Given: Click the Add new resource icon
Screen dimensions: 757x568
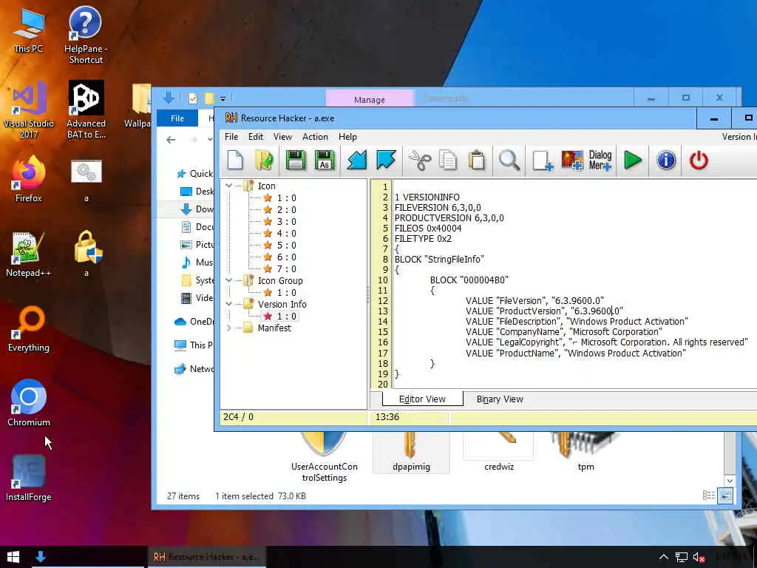Looking at the screenshot, I should pyautogui.click(x=543, y=160).
